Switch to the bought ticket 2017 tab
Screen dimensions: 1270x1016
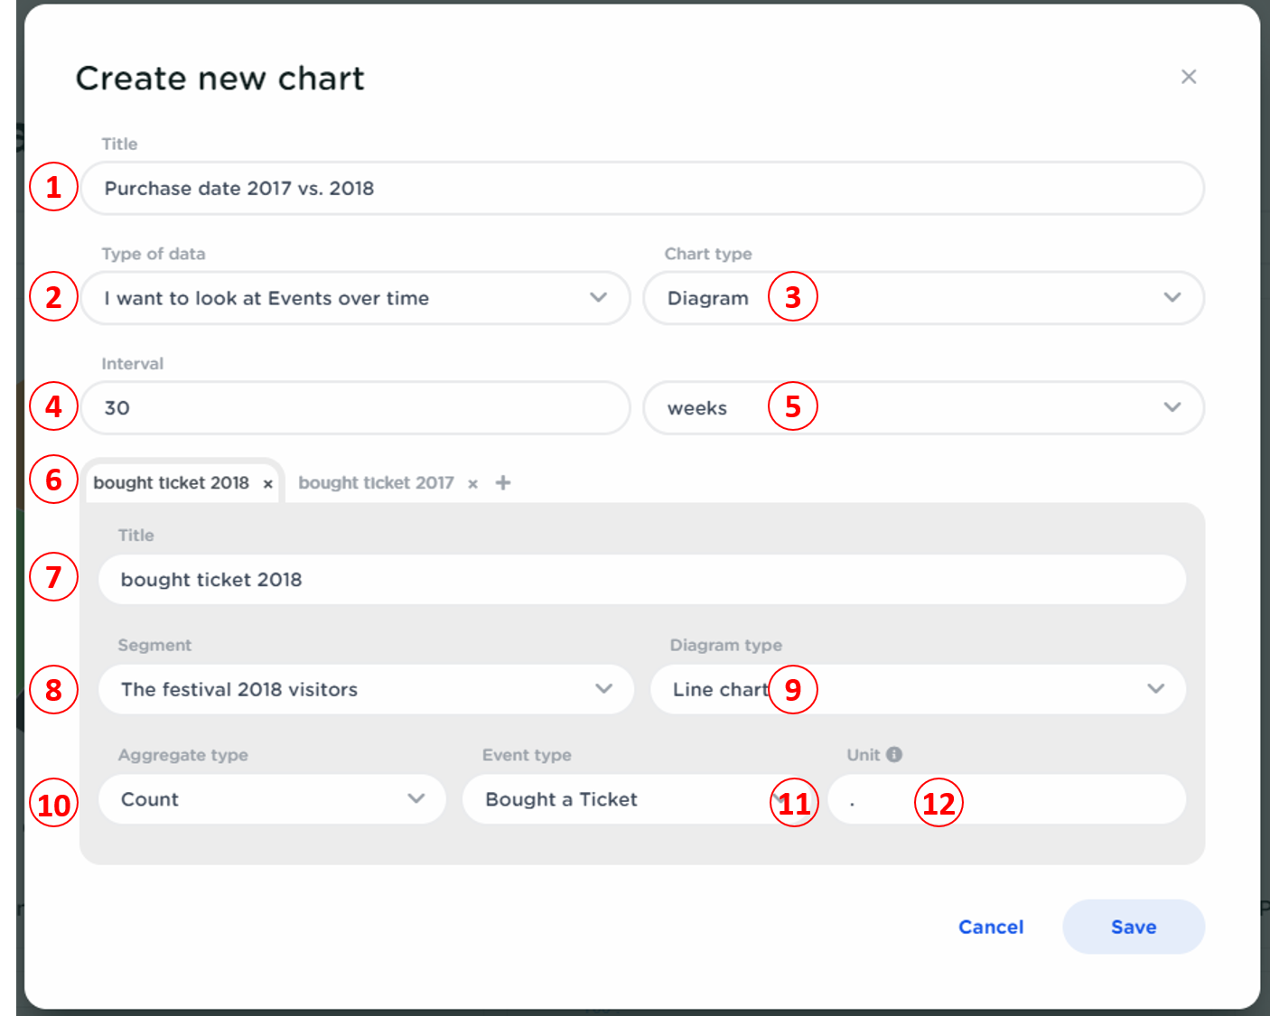(376, 483)
